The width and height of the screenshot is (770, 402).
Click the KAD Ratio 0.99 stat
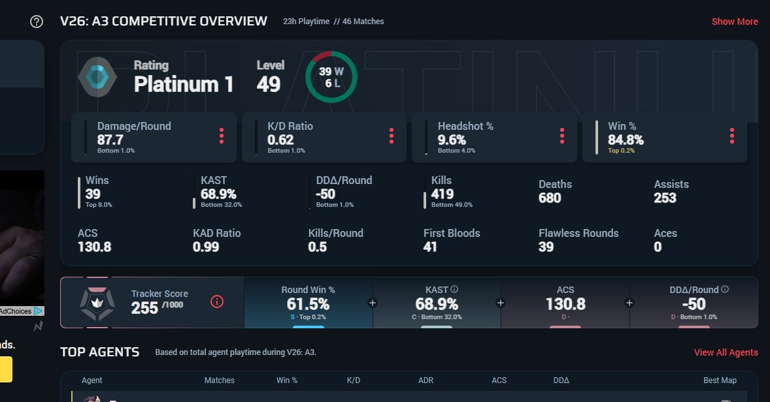tap(216, 240)
